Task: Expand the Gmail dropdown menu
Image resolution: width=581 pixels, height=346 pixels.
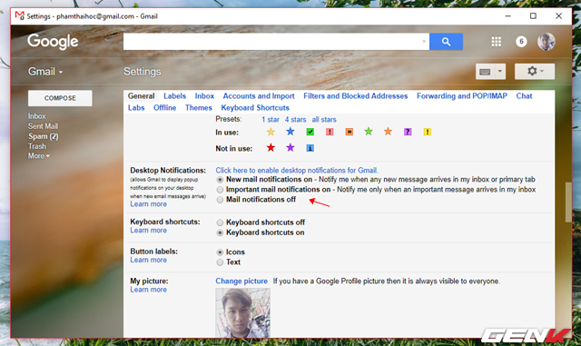Action: (x=45, y=72)
